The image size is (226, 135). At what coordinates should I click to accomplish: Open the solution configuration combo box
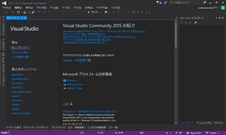click(x=58, y=12)
